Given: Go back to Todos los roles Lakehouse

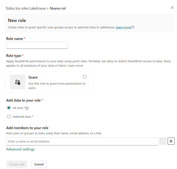Looking at the screenshot, I should (x=26, y=9).
